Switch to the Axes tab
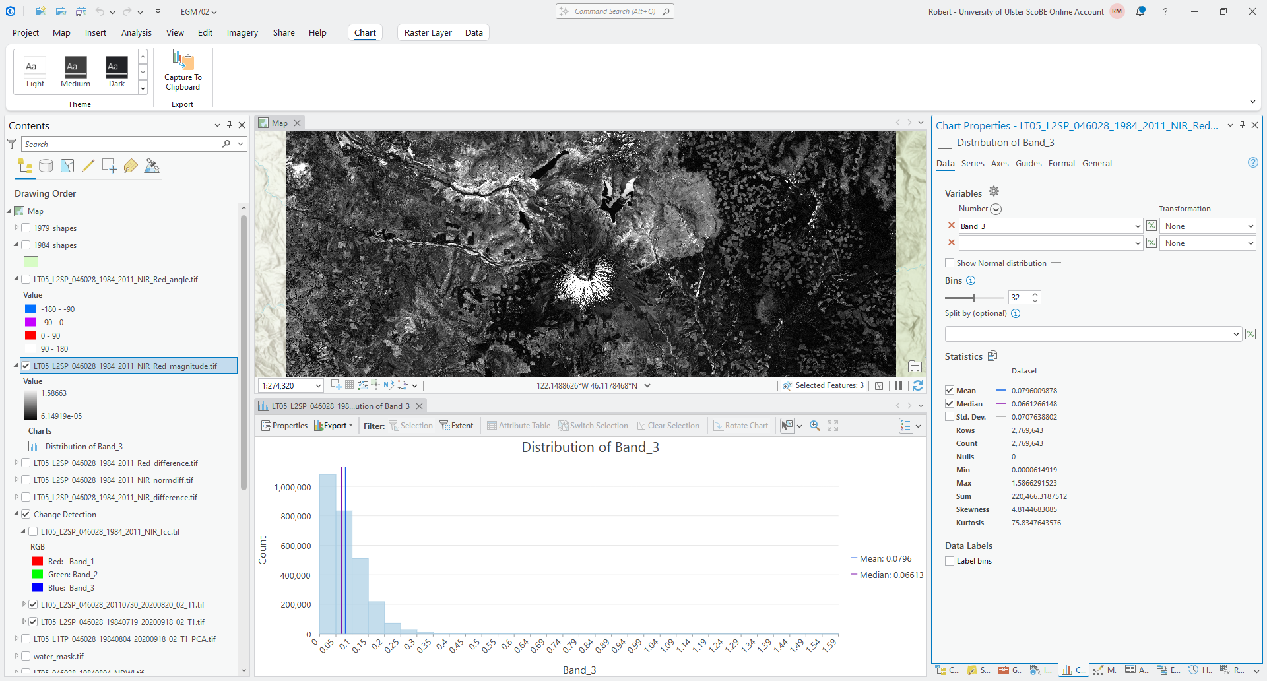The height and width of the screenshot is (681, 1267). click(1000, 164)
